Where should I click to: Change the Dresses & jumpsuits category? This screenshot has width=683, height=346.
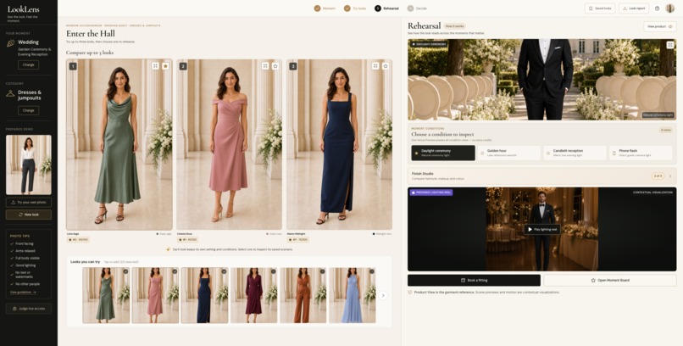(28, 111)
